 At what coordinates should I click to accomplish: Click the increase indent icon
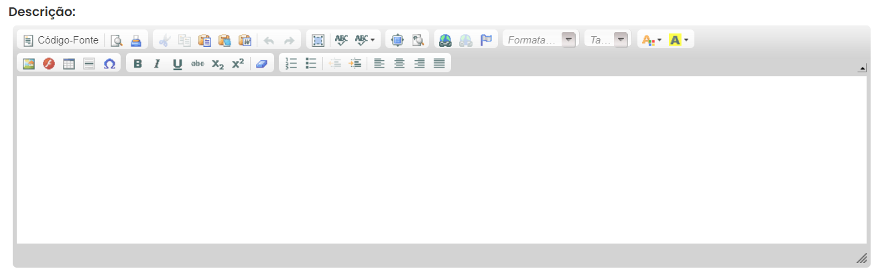click(x=355, y=64)
